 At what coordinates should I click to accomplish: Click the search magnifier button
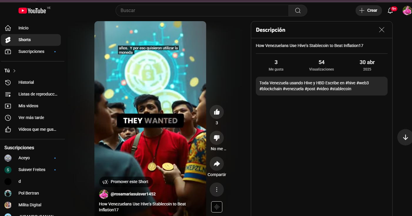298,11
